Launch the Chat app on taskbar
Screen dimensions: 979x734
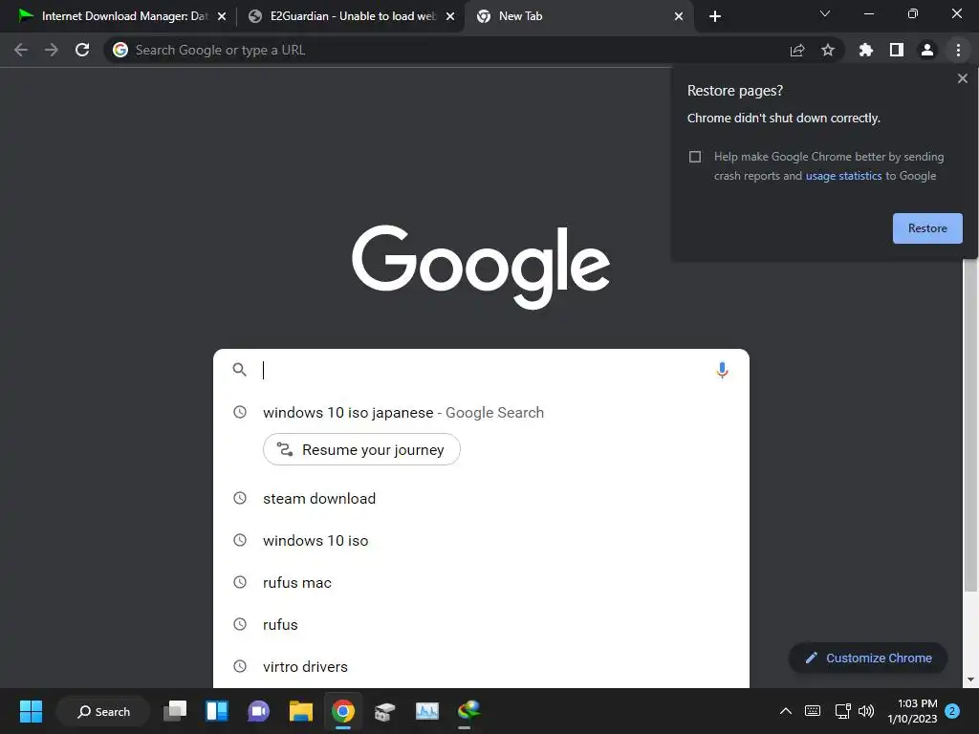(x=258, y=711)
